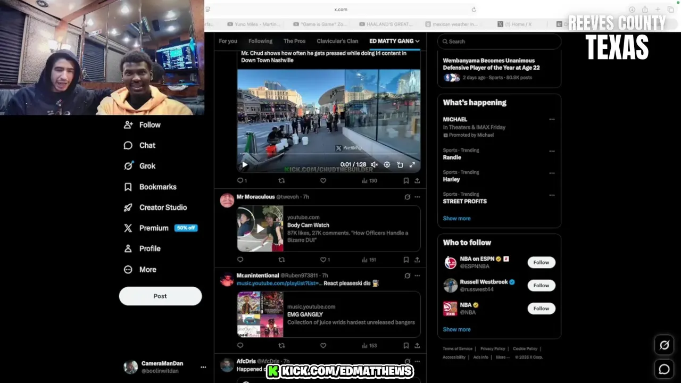This screenshot has width=681, height=383.
Task: Follow Russell Westbrook
Action: (541, 286)
